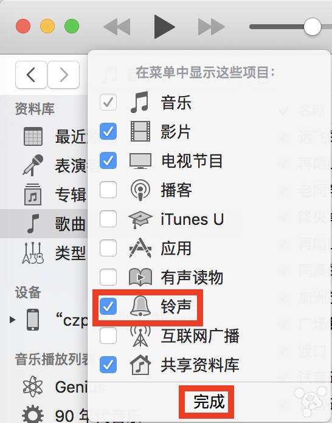Click the 有声读物 book icon
The image size is (332, 423).
140,277
